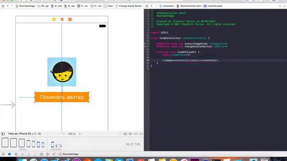The width and height of the screenshot is (287, 161).
Task: Set orientation to landscape
Action: pyautogui.click(x=59, y=146)
